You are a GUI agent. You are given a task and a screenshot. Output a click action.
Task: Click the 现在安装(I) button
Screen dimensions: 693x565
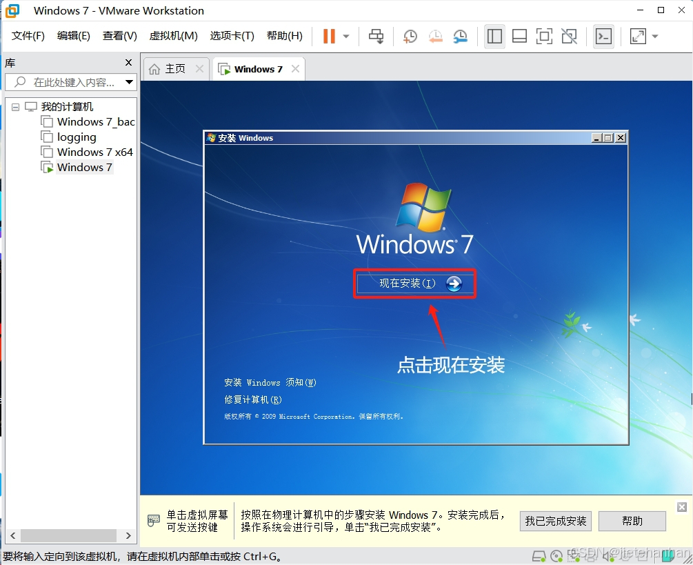tap(414, 284)
